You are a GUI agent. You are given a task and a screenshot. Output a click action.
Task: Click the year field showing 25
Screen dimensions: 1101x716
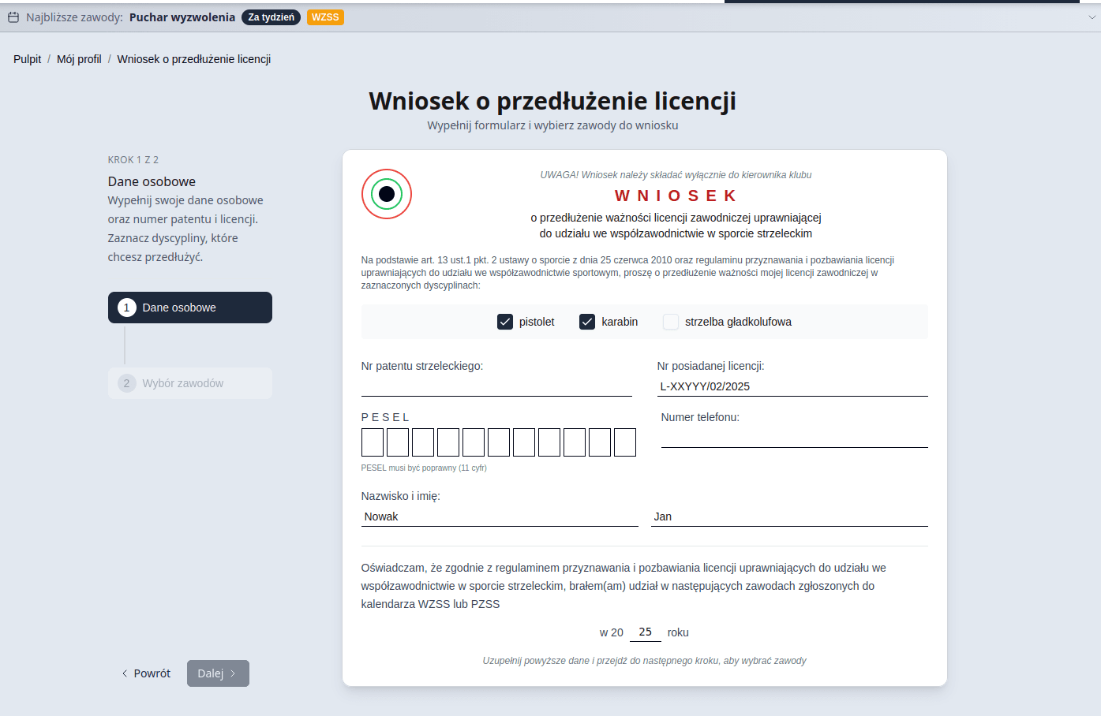[645, 631]
